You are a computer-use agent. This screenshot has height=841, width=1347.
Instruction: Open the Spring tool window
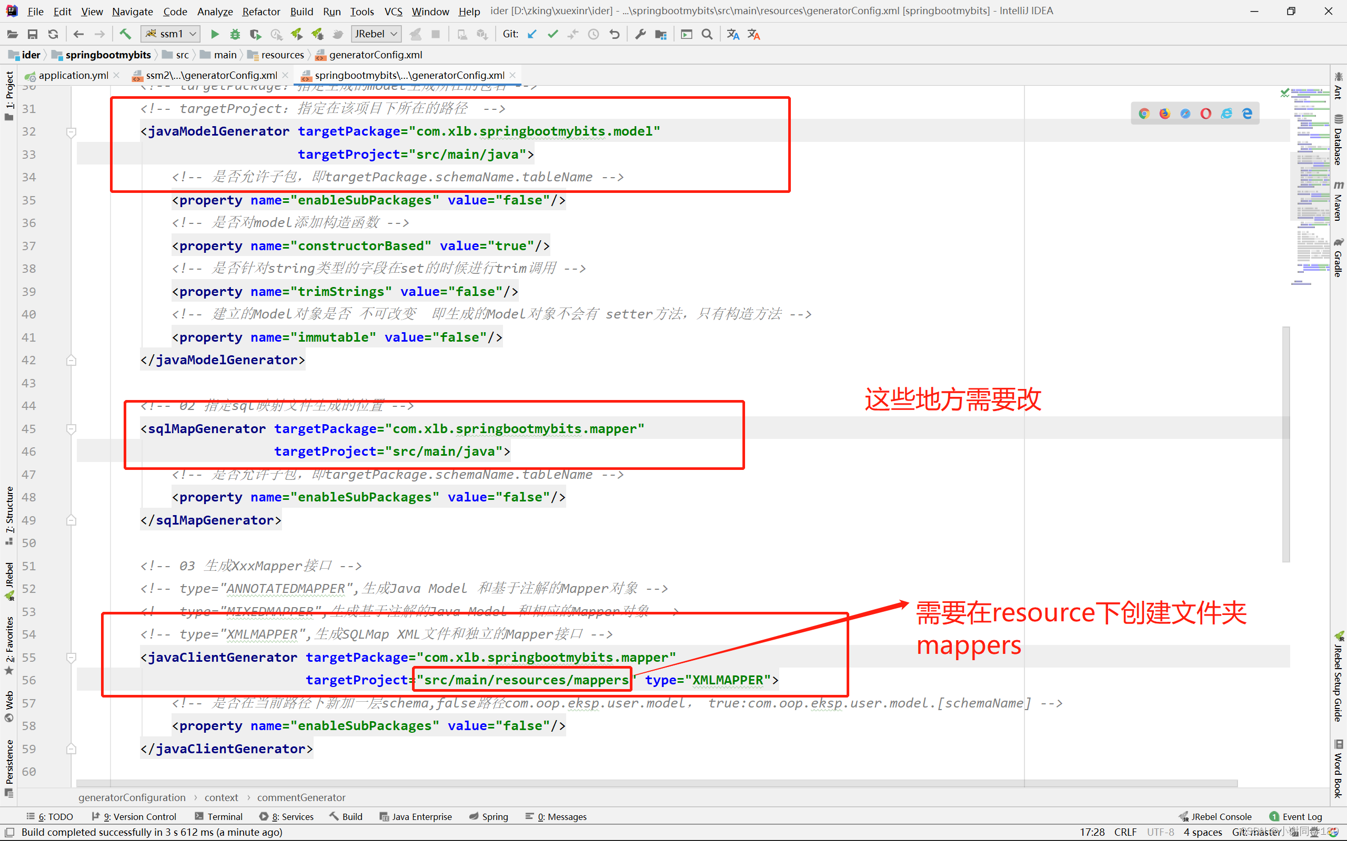pyautogui.click(x=488, y=816)
